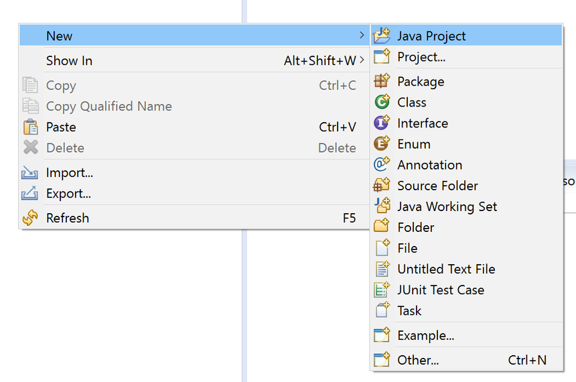Click the purple Interface icon
Screen dimensions: 576x382
click(382, 123)
